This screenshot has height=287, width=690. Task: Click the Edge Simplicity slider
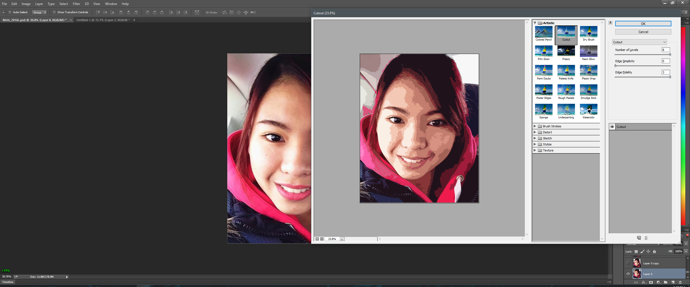[643, 66]
